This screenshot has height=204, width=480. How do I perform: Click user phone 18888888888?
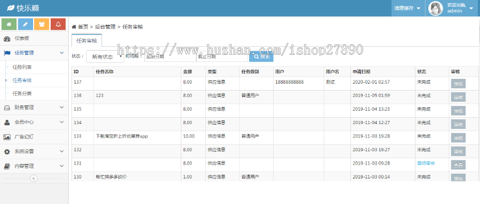tap(289, 82)
